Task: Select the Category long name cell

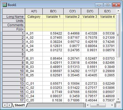Action: (34, 17)
